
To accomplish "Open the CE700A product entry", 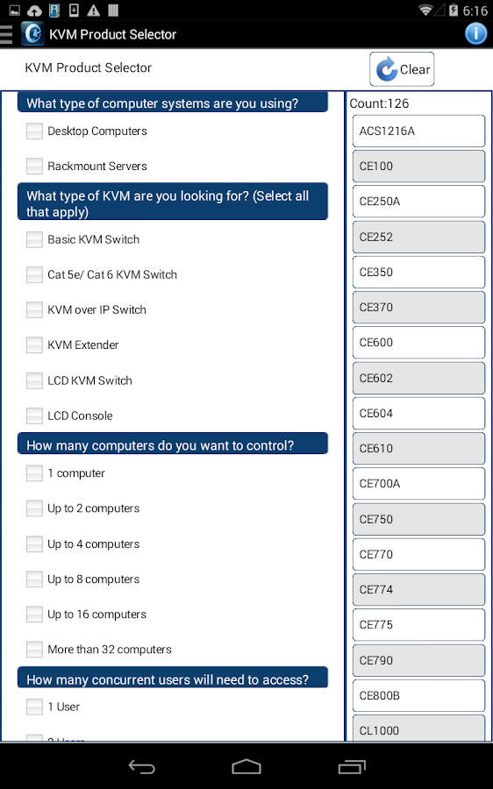I will (418, 484).
